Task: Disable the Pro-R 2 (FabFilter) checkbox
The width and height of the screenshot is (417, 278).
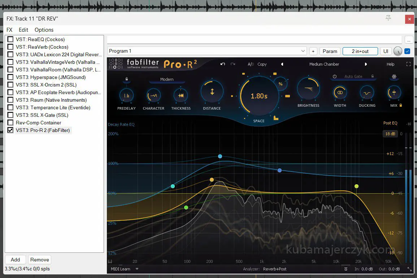Action: tap(10, 130)
